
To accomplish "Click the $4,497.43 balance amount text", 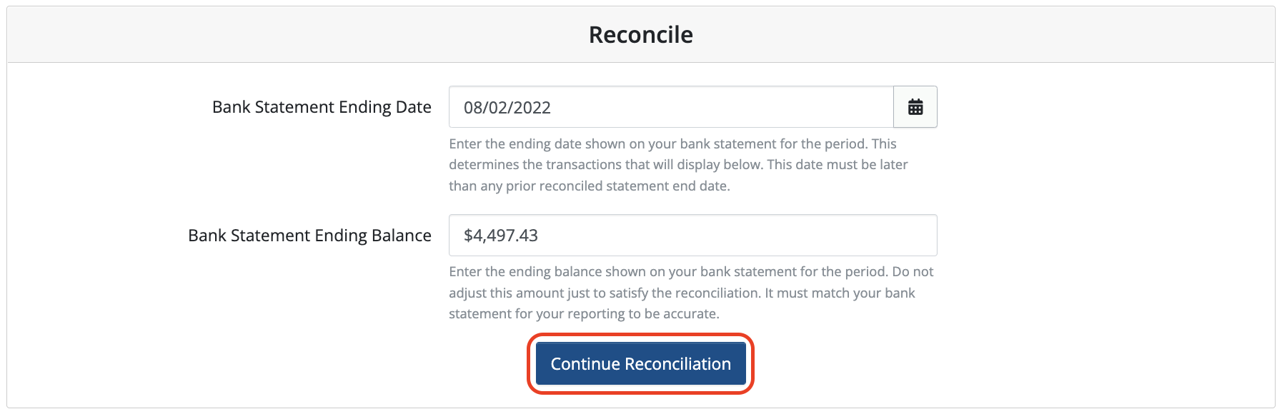I will coord(501,236).
